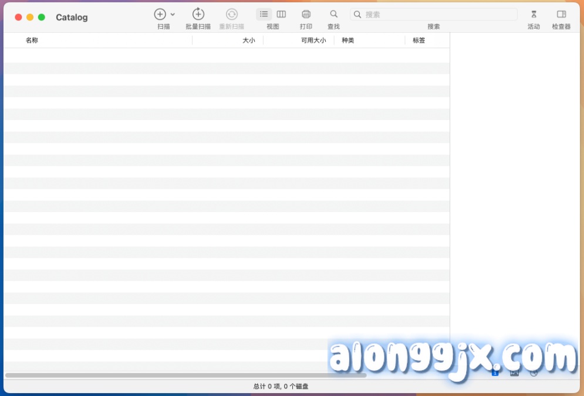Switch to list view in 视图 group
Screen dimensions: 584x396
264,14
